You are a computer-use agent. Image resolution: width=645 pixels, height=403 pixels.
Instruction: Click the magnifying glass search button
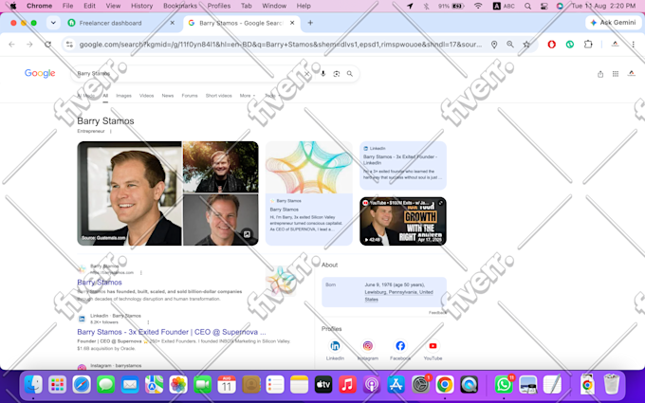tap(350, 74)
